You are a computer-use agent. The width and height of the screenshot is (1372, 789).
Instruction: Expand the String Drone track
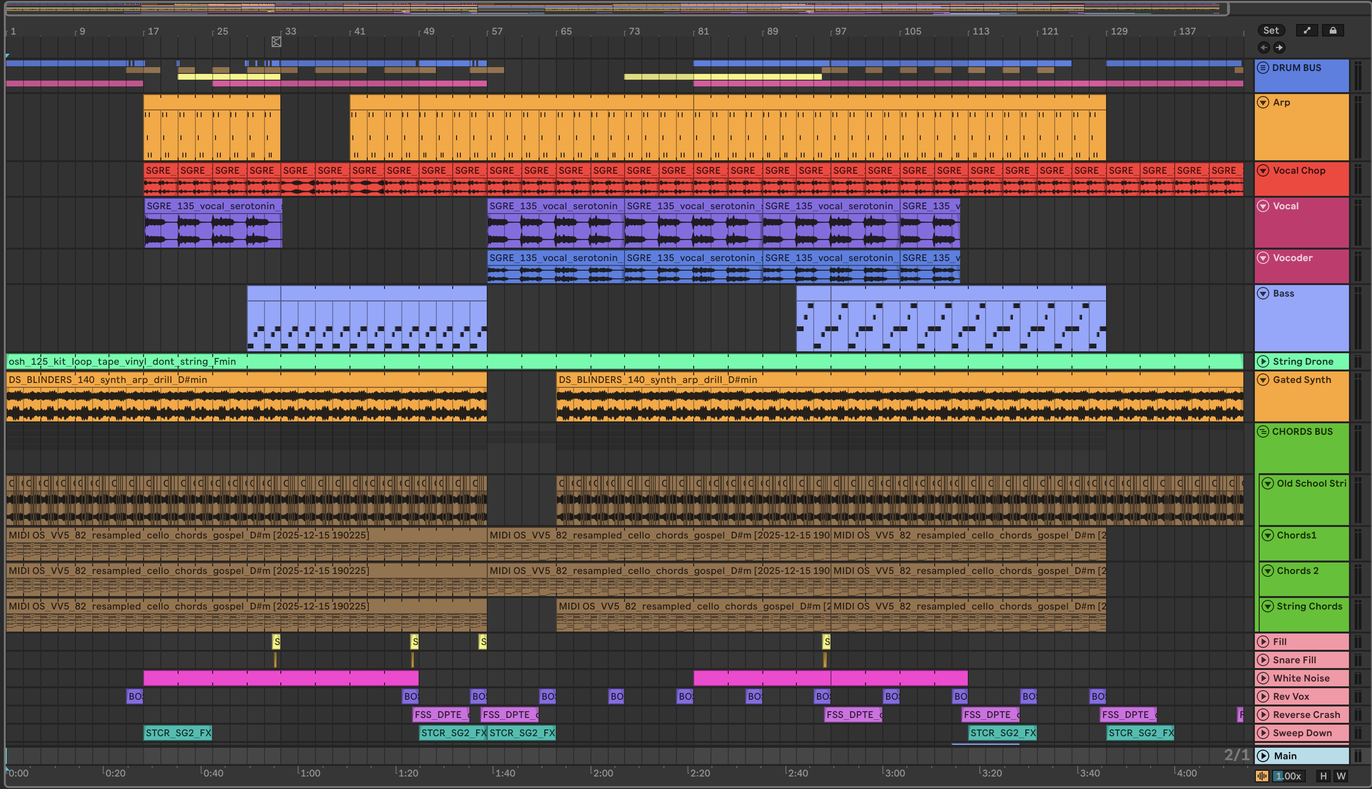pyautogui.click(x=1263, y=361)
